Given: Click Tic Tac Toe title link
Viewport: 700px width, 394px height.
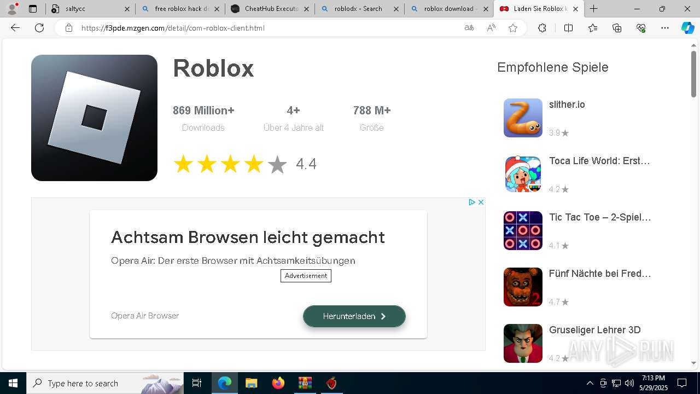Looking at the screenshot, I should [x=600, y=217].
